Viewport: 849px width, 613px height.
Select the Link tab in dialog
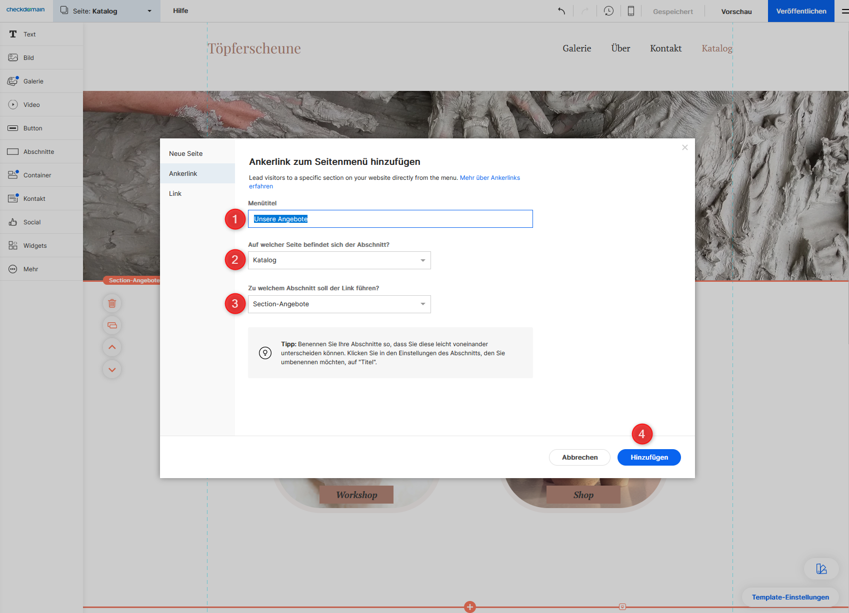175,194
